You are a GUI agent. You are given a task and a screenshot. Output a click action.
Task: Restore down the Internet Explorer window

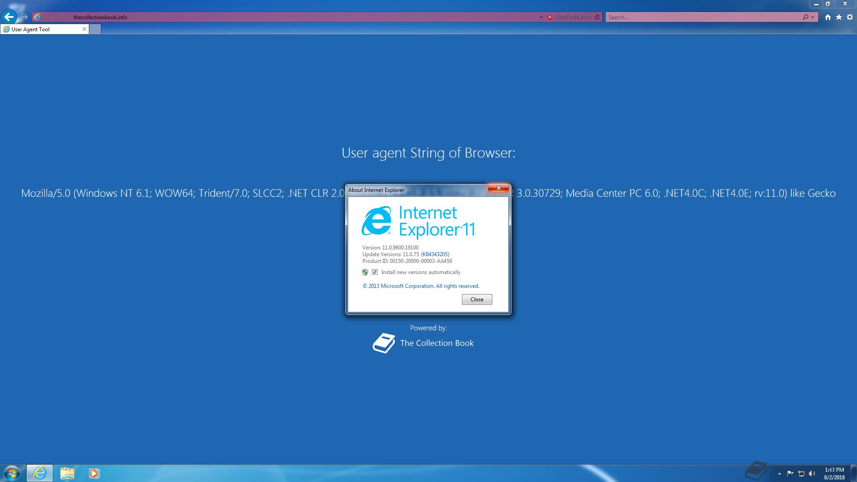(828, 4)
